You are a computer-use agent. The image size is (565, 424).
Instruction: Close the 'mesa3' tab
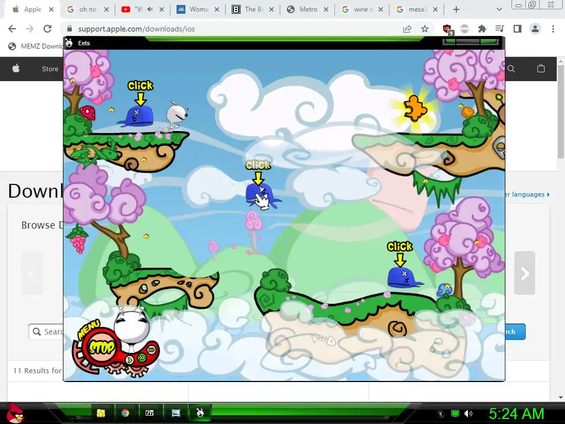(435, 9)
